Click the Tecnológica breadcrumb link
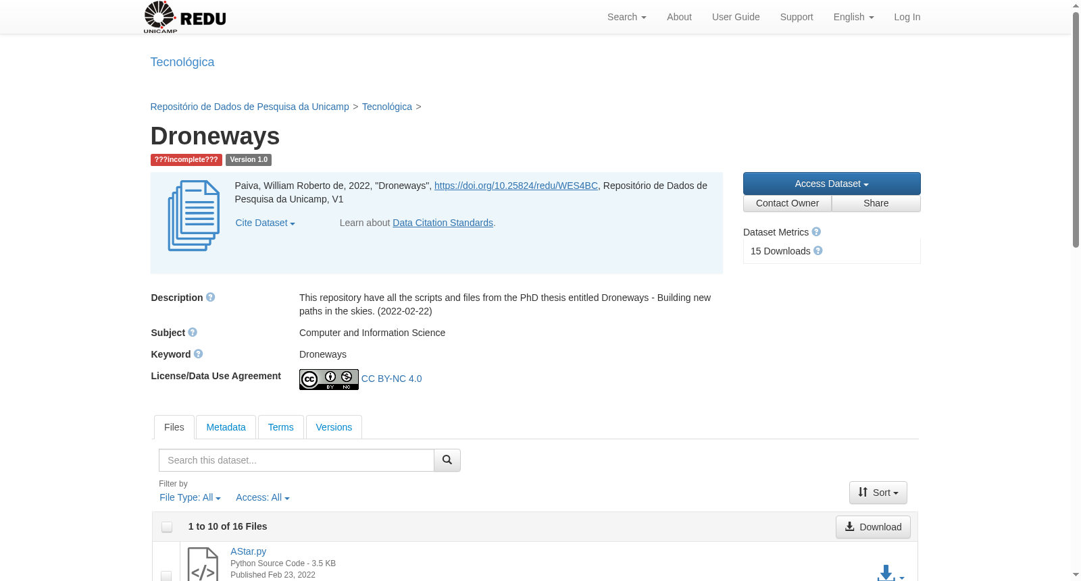This screenshot has height=581, width=1081. pos(387,107)
